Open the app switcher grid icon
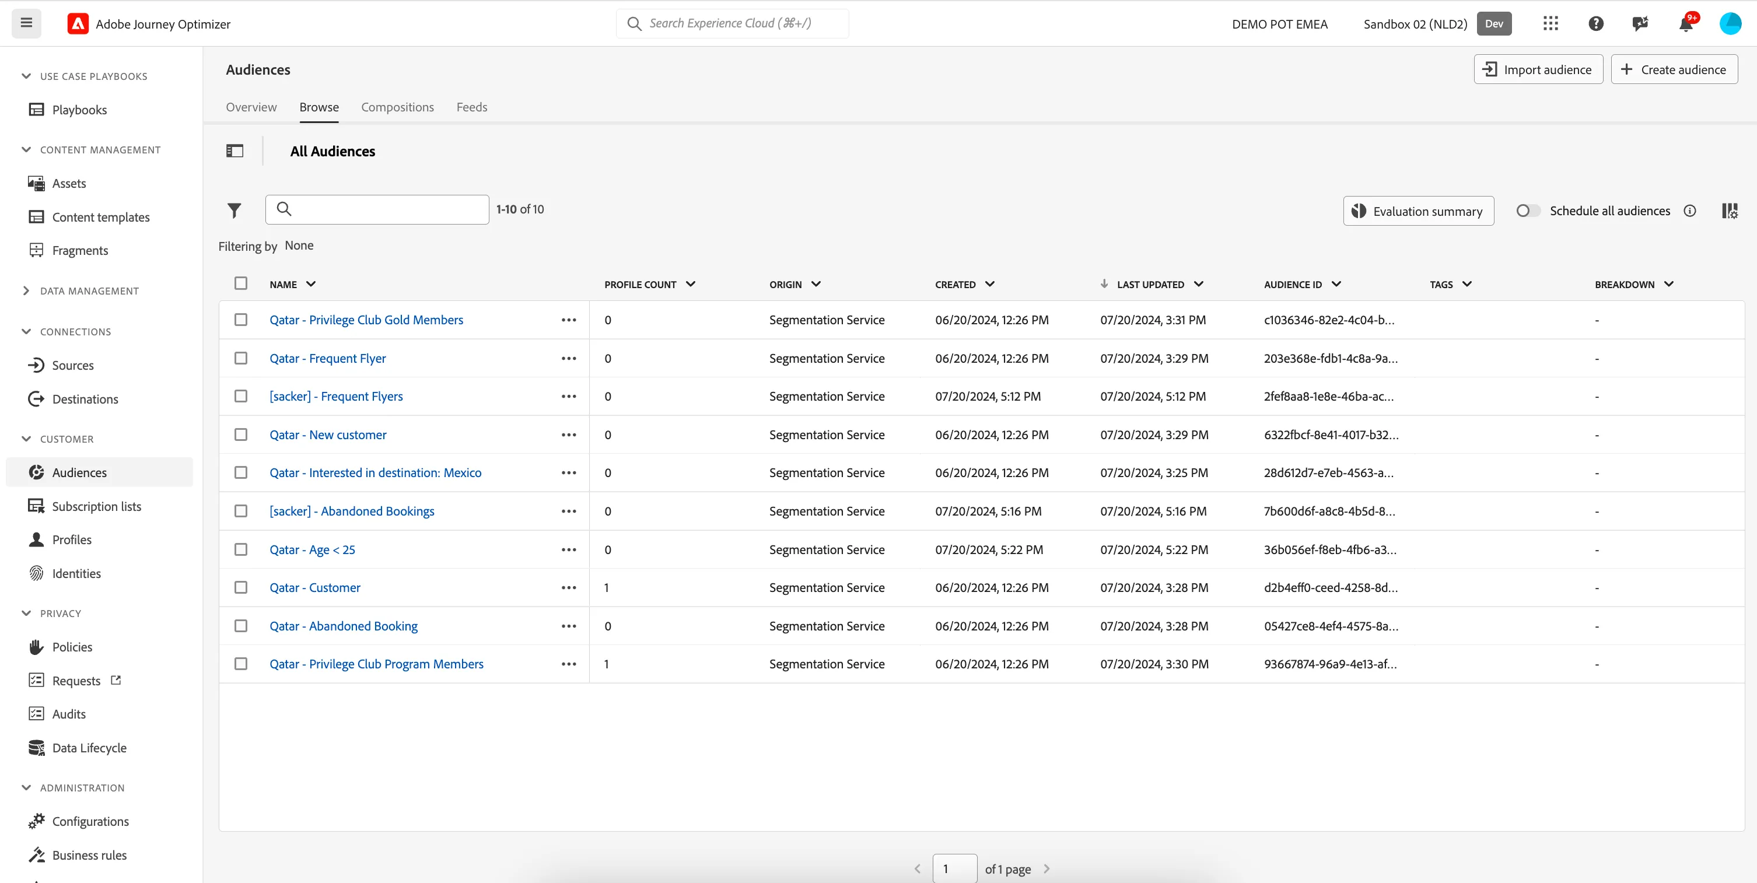 1550,23
